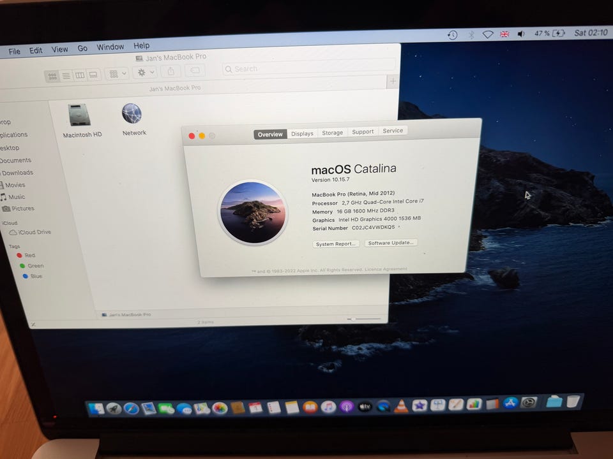
Task: Select Documents in Finder sidebar
Action: 15,161
